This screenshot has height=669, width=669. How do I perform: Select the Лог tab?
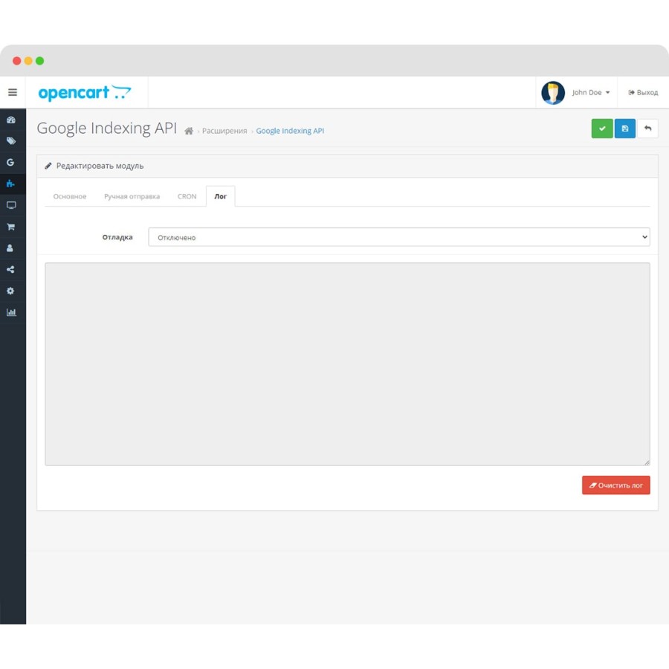click(x=220, y=196)
